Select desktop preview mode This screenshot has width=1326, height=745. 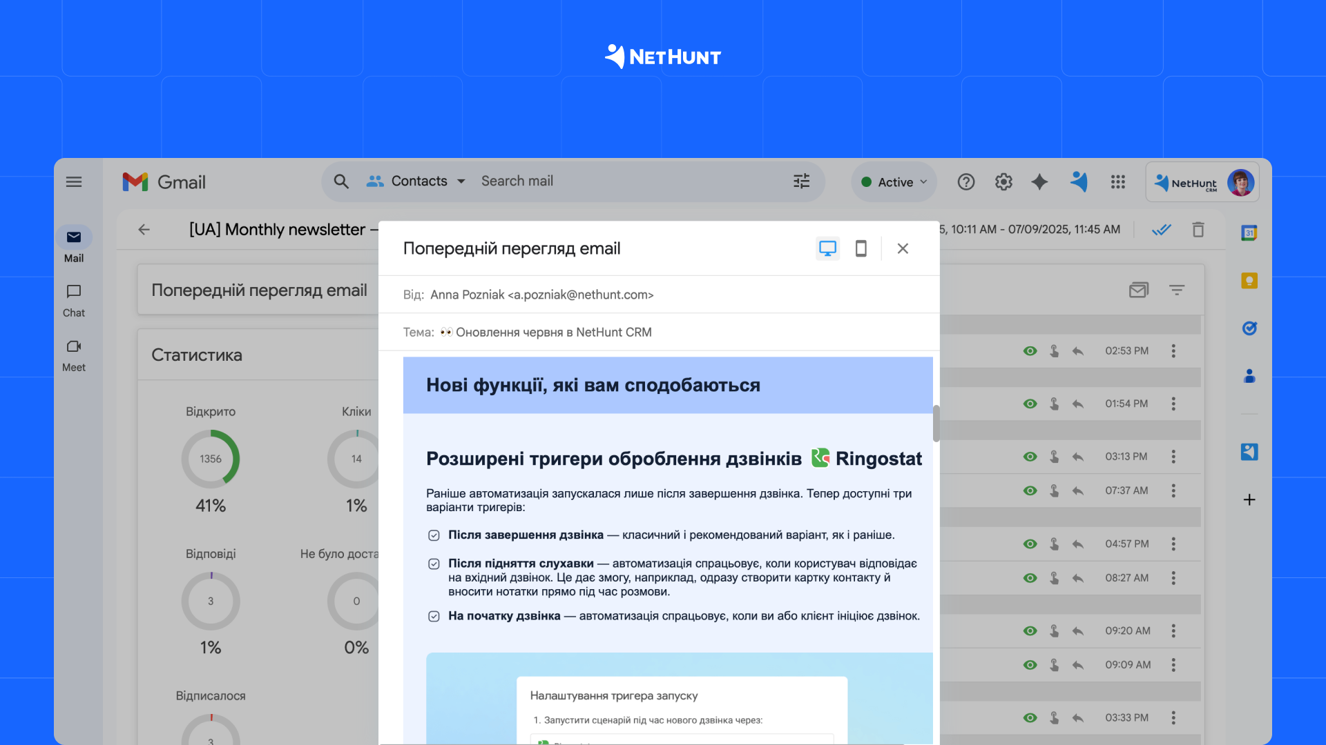[827, 248]
